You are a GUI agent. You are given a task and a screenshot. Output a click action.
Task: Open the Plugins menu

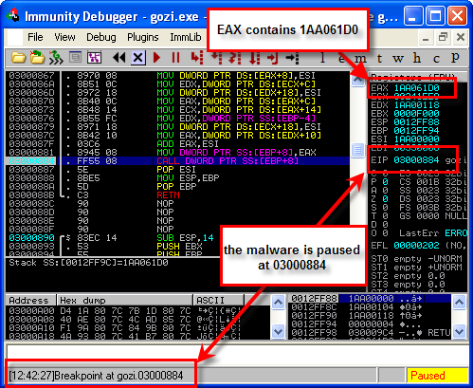(143, 37)
